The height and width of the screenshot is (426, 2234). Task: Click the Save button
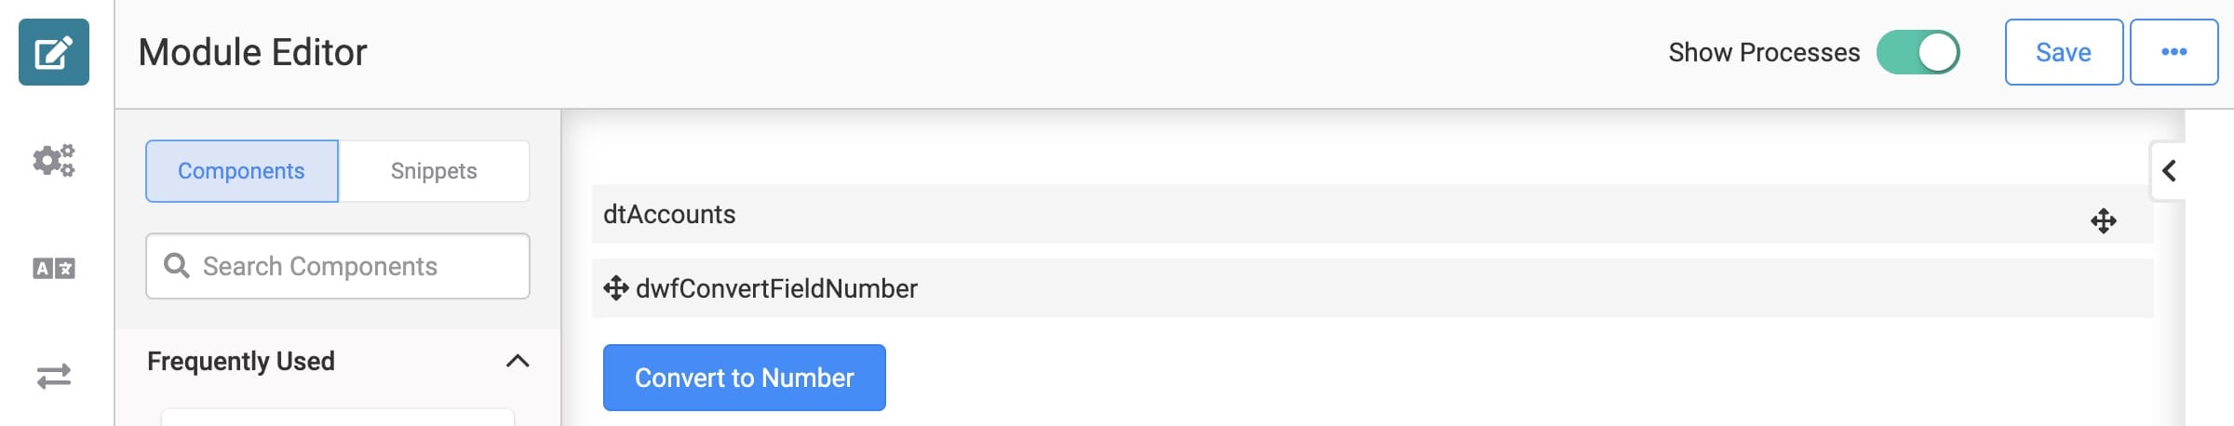tap(2064, 52)
